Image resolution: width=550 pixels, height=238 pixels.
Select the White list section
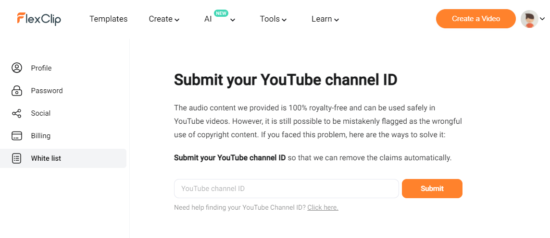[63, 158]
